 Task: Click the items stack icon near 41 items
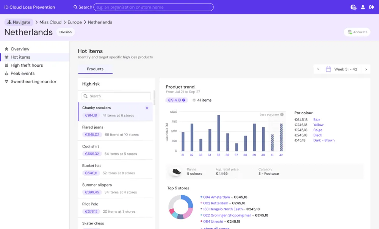[x=194, y=100]
